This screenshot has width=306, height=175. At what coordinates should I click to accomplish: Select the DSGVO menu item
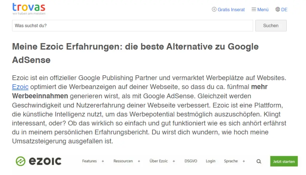pyautogui.click(x=191, y=161)
